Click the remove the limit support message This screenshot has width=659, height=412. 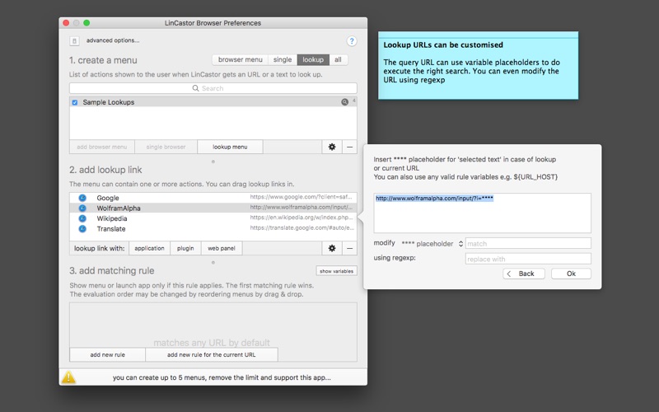pos(222,377)
